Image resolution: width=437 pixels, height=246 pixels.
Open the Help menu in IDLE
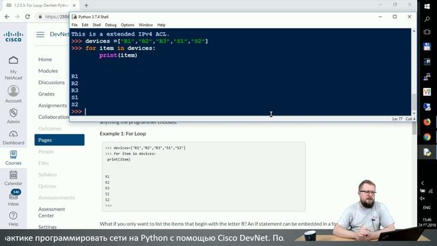(x=161, y=25)
